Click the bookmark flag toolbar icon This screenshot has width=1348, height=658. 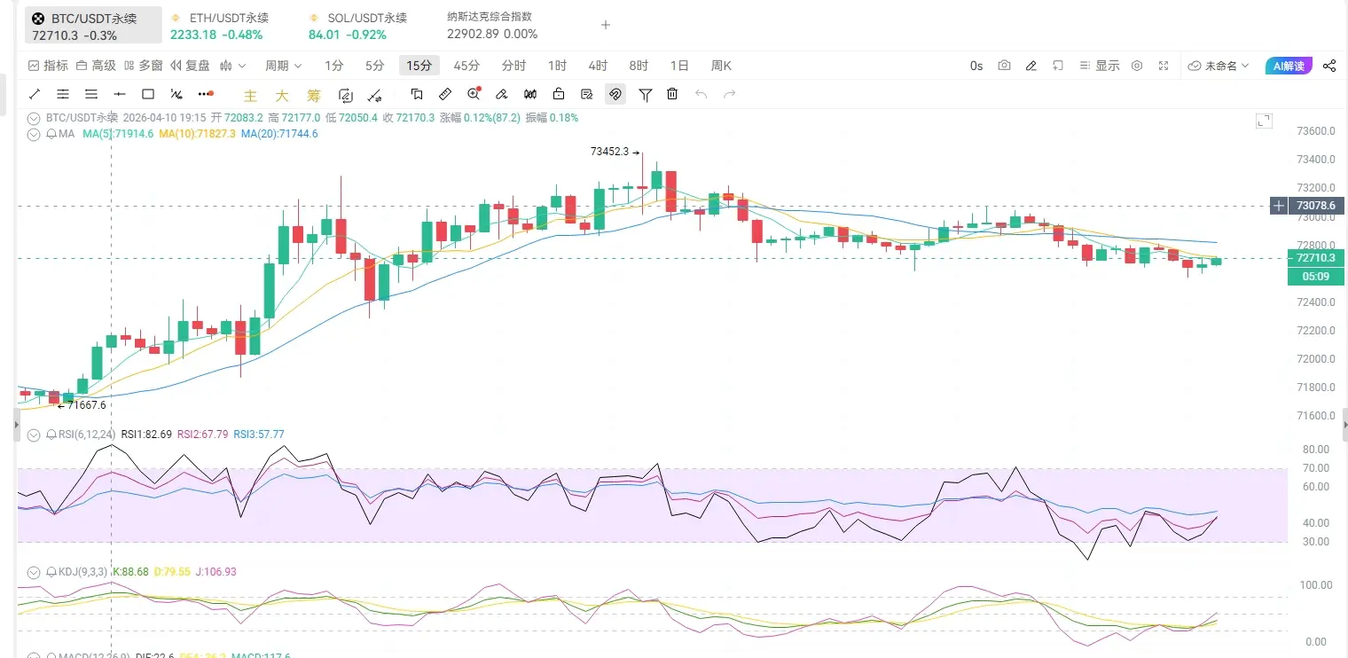[x=417, y=94]
